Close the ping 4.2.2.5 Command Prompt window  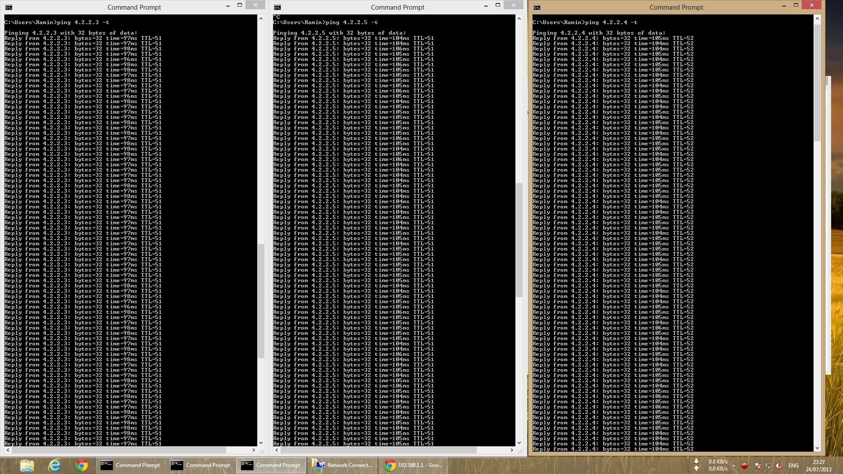(513, 5)
